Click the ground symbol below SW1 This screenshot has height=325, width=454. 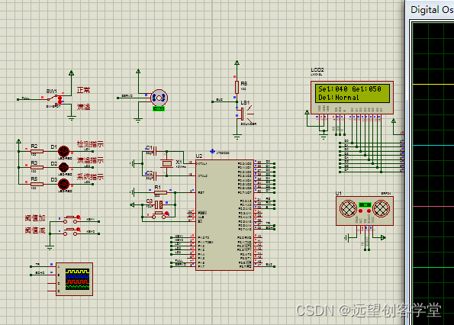pyautogui.click(x=71, y=117)
